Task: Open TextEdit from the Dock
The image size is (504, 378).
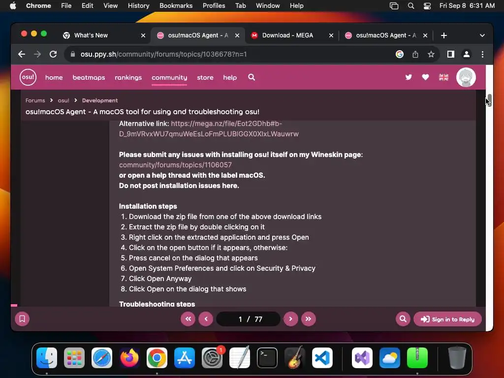Action: point(240,357)
